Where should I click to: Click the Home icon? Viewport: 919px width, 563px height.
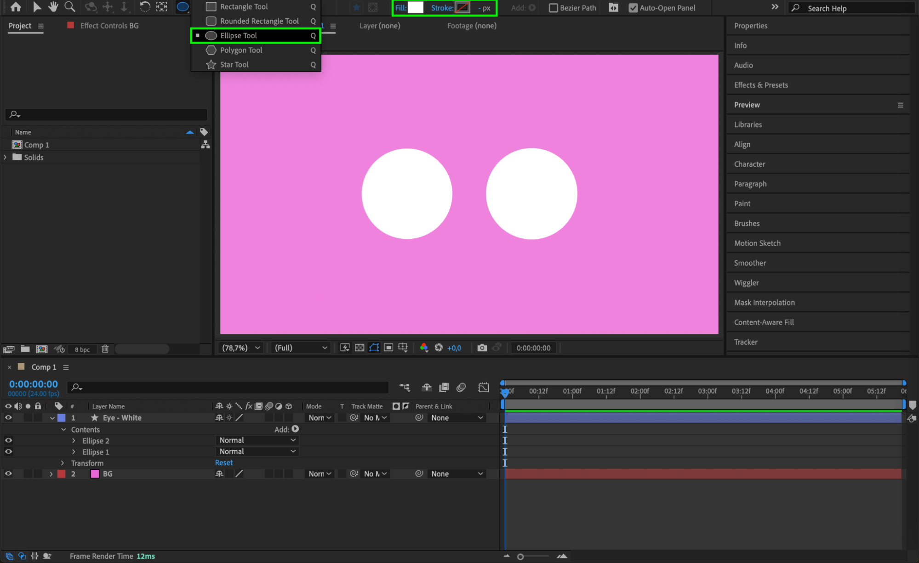tap(16, 7)
